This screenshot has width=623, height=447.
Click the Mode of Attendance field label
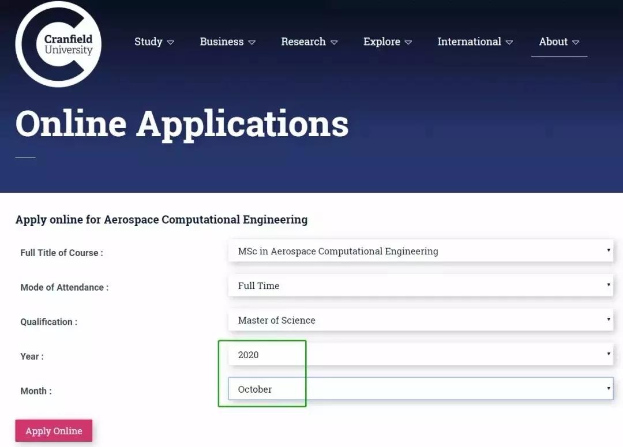(x=64, y=287)
